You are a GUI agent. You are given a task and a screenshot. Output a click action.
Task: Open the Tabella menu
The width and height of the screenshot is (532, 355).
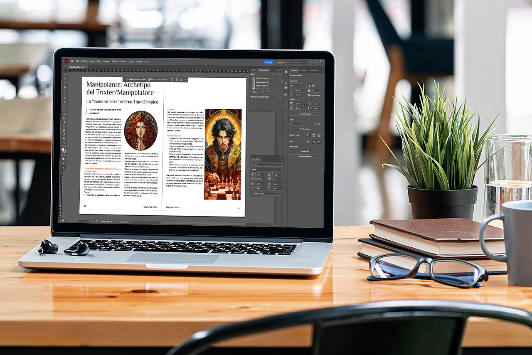coord(114,61)
